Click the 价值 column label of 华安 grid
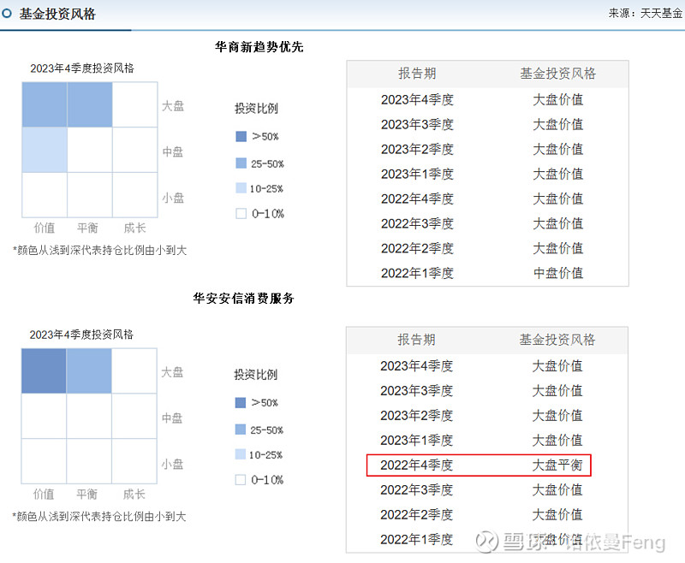This screenshot has width=685, height=563. coord(44,494)
